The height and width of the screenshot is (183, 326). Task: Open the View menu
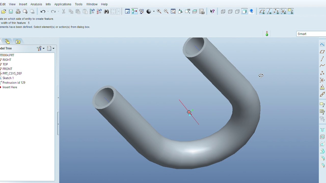point(12,4)
